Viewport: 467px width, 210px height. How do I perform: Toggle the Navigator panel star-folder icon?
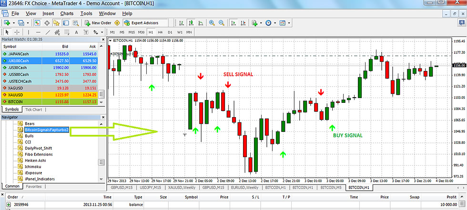[x=56, y=23]
